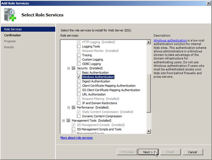Click the Management Tools tri-state checkbox icon
This screenshot has width=212, height=160.
tap(68, 120)
